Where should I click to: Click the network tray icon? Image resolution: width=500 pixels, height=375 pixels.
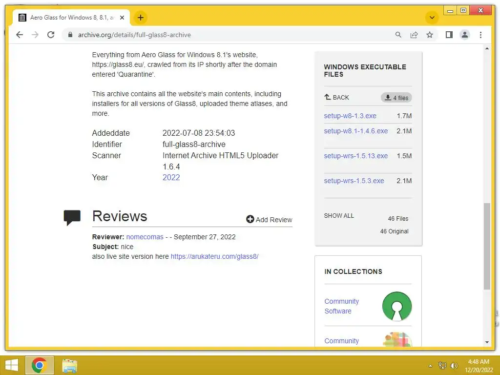pyautogui.click(x=442, y=366)
